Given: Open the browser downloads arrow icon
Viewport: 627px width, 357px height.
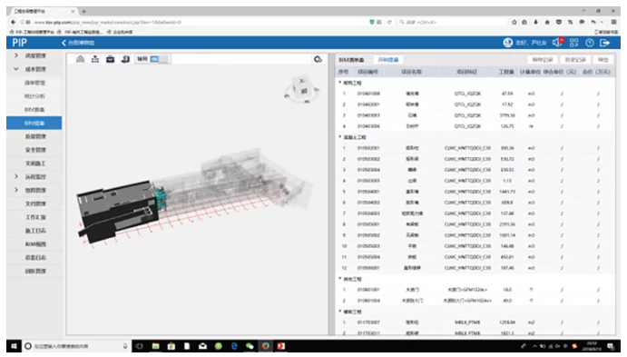Looking at the screenshot, I should click(536, 22).
